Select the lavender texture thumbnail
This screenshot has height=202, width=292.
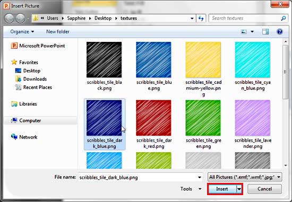point(253,118)
